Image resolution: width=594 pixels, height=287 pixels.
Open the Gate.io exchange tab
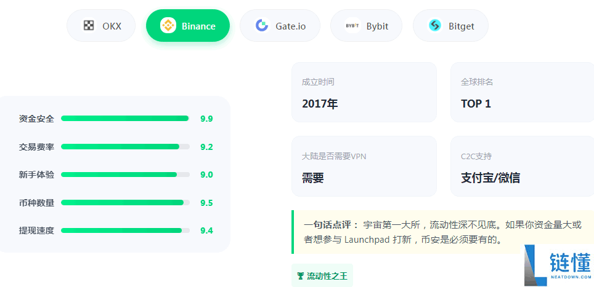(280, 26)
